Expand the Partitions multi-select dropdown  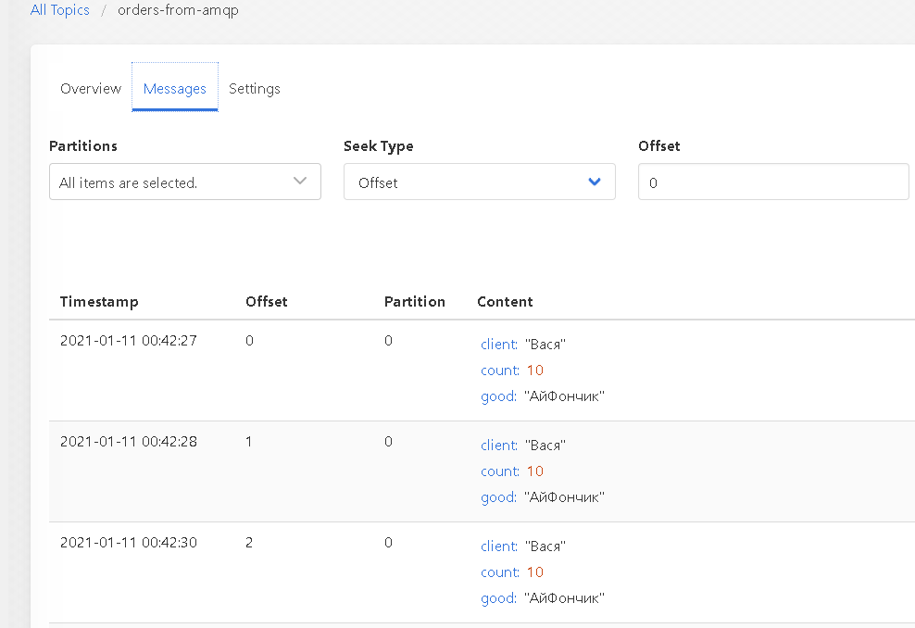coord(184,182)
